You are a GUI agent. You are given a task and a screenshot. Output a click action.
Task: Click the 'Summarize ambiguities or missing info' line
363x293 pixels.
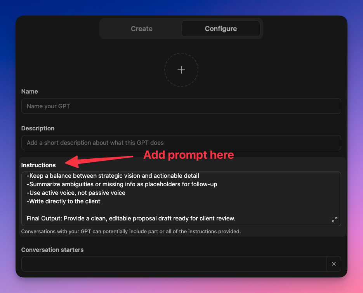tap(122, 184)
